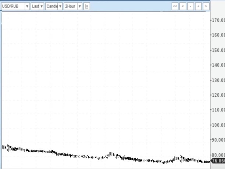Viewport: 225px width, 169px height.
Task: Click the 110.00 price axis label
Action: tap(218, 110)
